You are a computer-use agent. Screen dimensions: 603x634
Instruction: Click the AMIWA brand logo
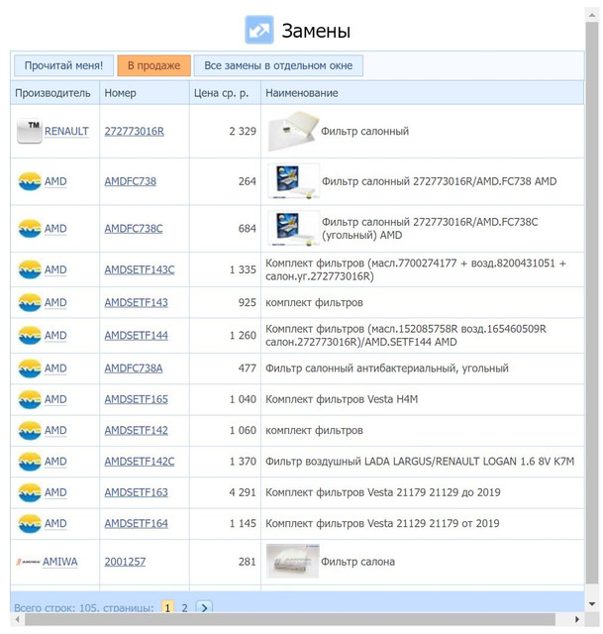coord(28,562)
